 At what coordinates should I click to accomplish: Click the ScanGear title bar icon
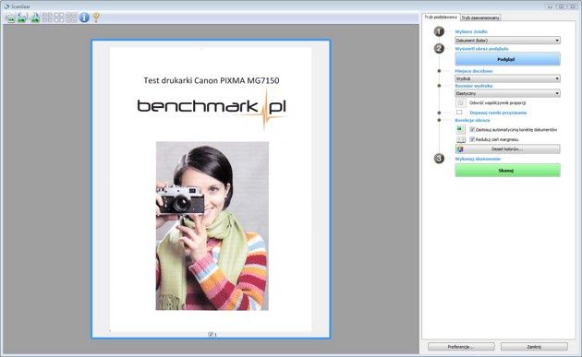(x=6, y=6)
